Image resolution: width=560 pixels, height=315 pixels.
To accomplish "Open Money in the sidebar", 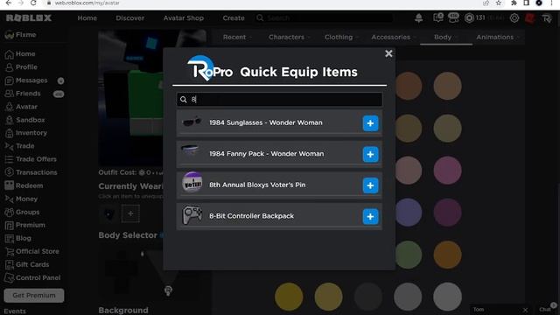I will [x=21, y=199].
